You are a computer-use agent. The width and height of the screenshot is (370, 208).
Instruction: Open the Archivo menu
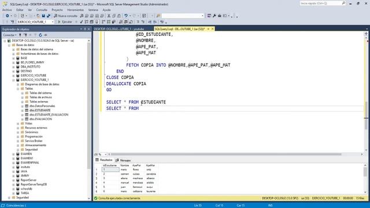pyautogui.click(x=7, y=10)
